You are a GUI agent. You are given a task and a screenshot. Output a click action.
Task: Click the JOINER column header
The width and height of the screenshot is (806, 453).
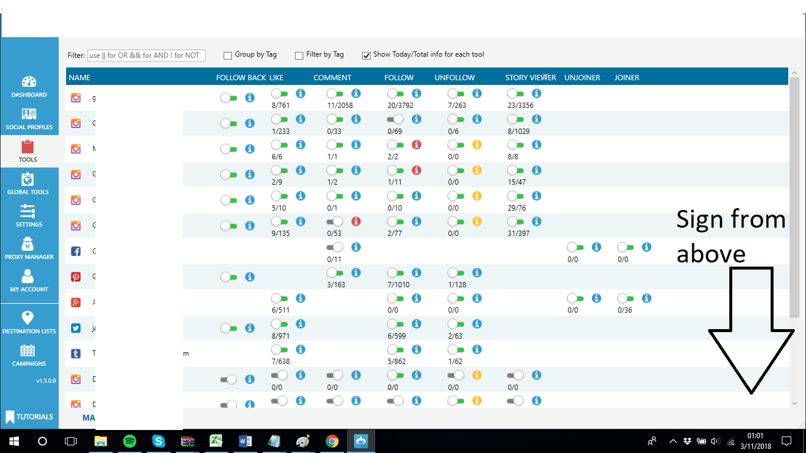pyautogui.click(x=627, y=78)
